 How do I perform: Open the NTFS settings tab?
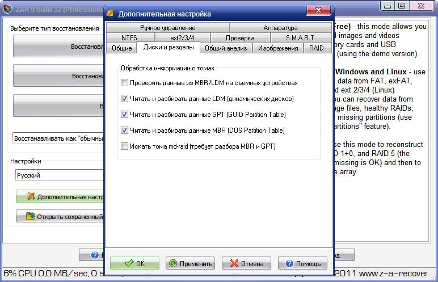(x=129, y=38)
